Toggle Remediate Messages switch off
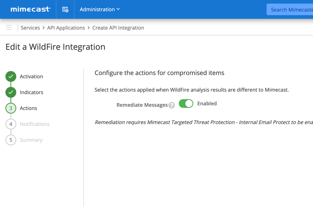313x207 pixels. 186,103
